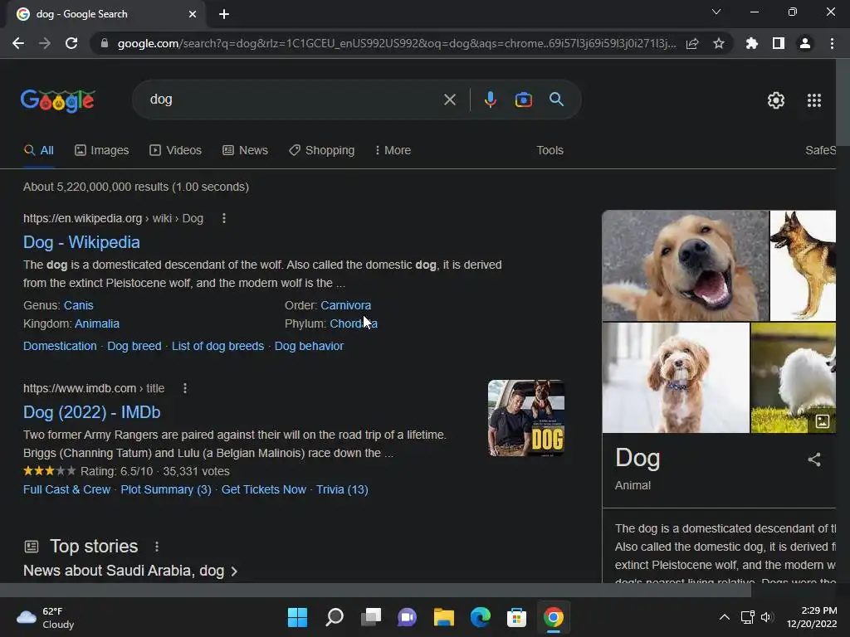850x637 pixels.
Task: Share the Dog knowledge panel
Action: point(813,460)
